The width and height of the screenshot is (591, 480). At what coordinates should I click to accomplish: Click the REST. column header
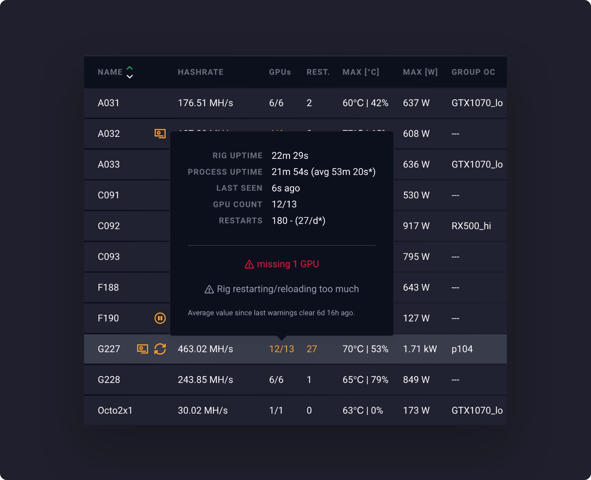318,72
